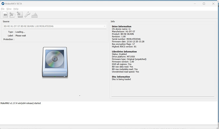Click the 'LibreDrive Information' heading
The image size is (219, 129).
click(x=124, y=51)
